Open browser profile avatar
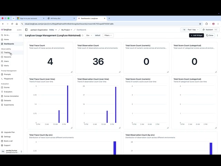The height and width of the screenshot is (166, 221). pyautogui.click(x=213, y=24)
